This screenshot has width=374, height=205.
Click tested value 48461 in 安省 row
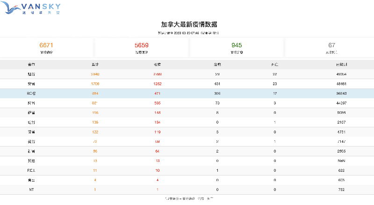(342, 84)
